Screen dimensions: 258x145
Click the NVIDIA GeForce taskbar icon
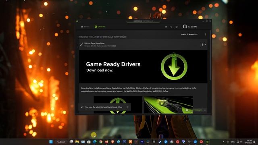click(x=207, y=142)
